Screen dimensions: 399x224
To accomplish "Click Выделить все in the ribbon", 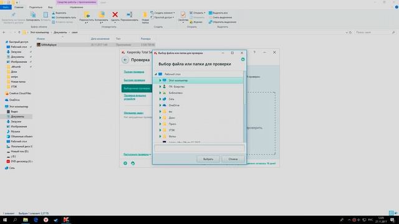I will (218, 12).
